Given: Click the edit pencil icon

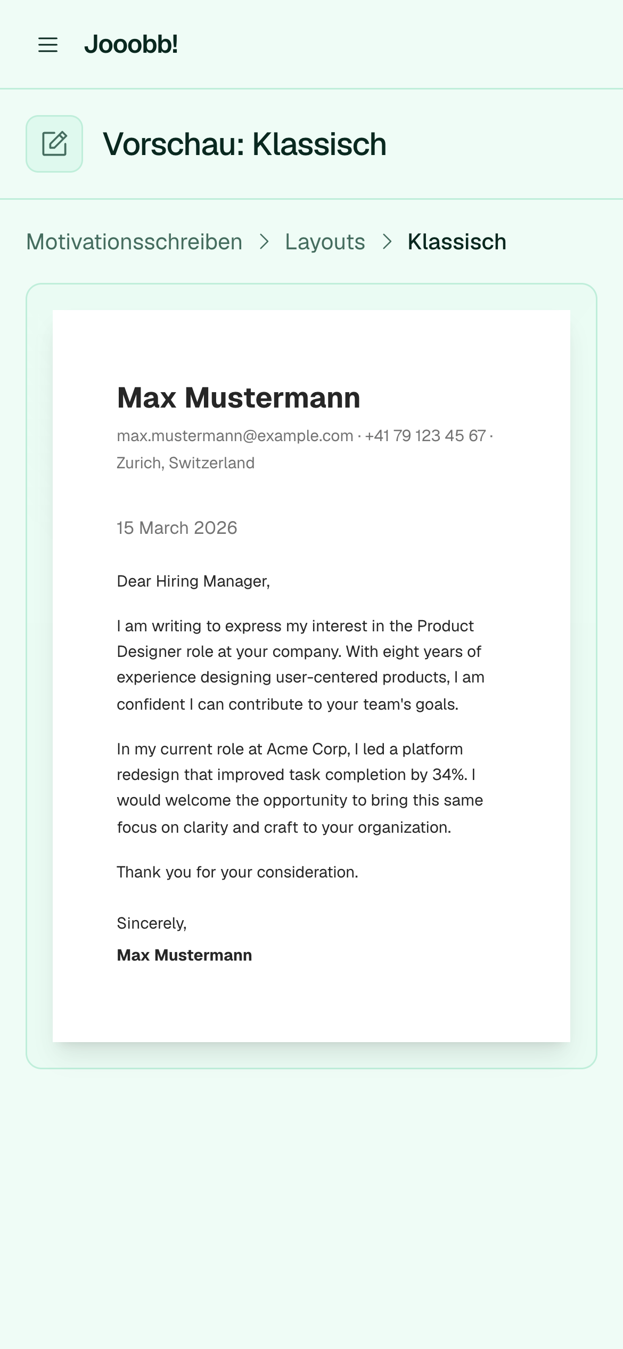Looking at the screenshot, I should [x=54, y=144].
